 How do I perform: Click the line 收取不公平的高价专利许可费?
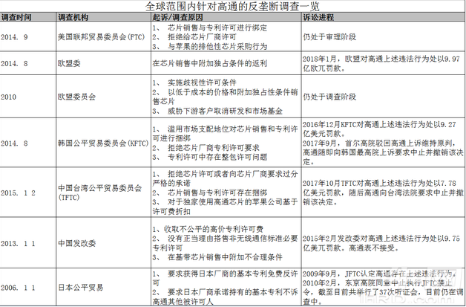click(x=208, y=229)
